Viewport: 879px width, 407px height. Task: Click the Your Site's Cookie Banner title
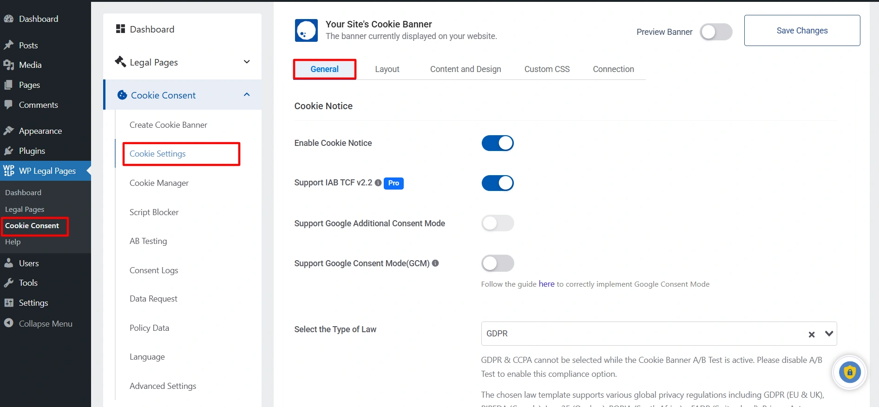pyautogui.click(x=379, y=24)
